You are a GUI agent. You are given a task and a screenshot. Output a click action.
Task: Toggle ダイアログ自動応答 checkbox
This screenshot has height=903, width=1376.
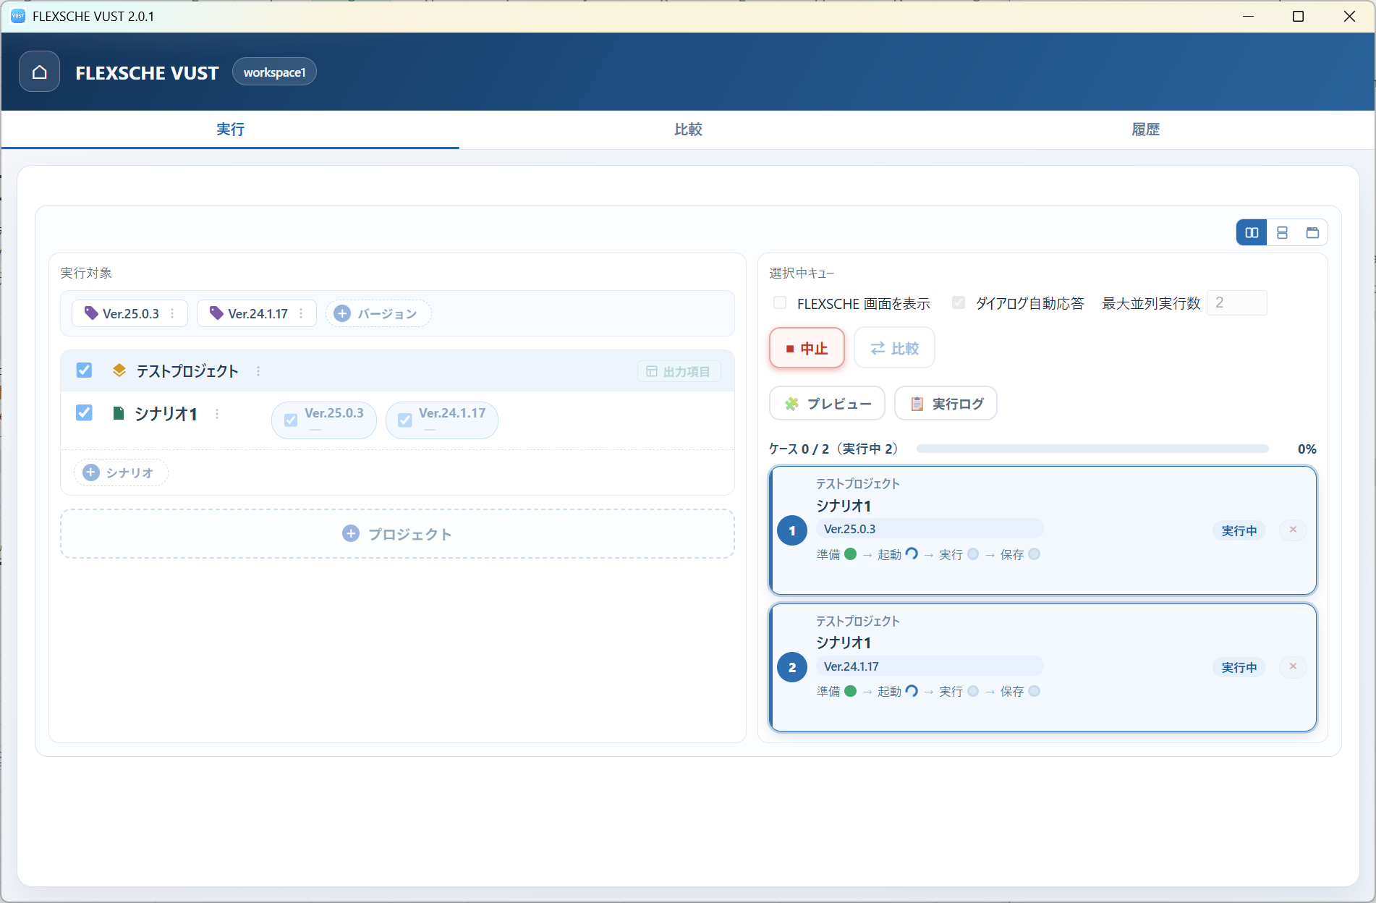(x=959, y=303)
